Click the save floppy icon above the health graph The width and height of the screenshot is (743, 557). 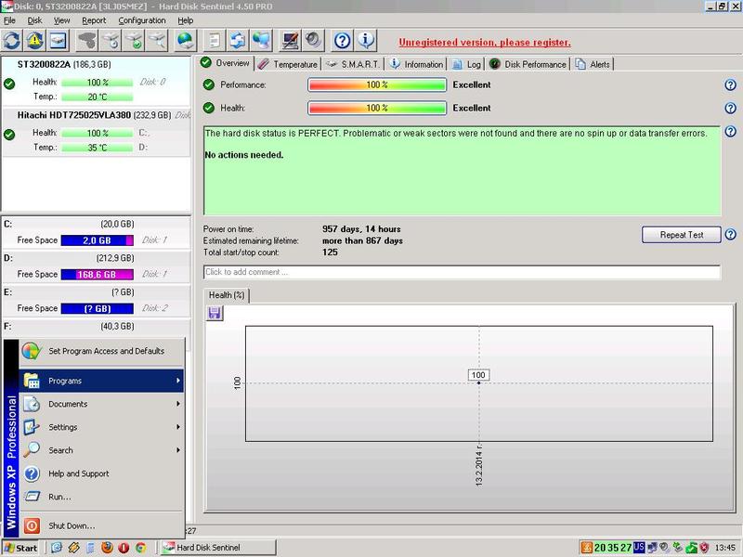pos(215,313)
